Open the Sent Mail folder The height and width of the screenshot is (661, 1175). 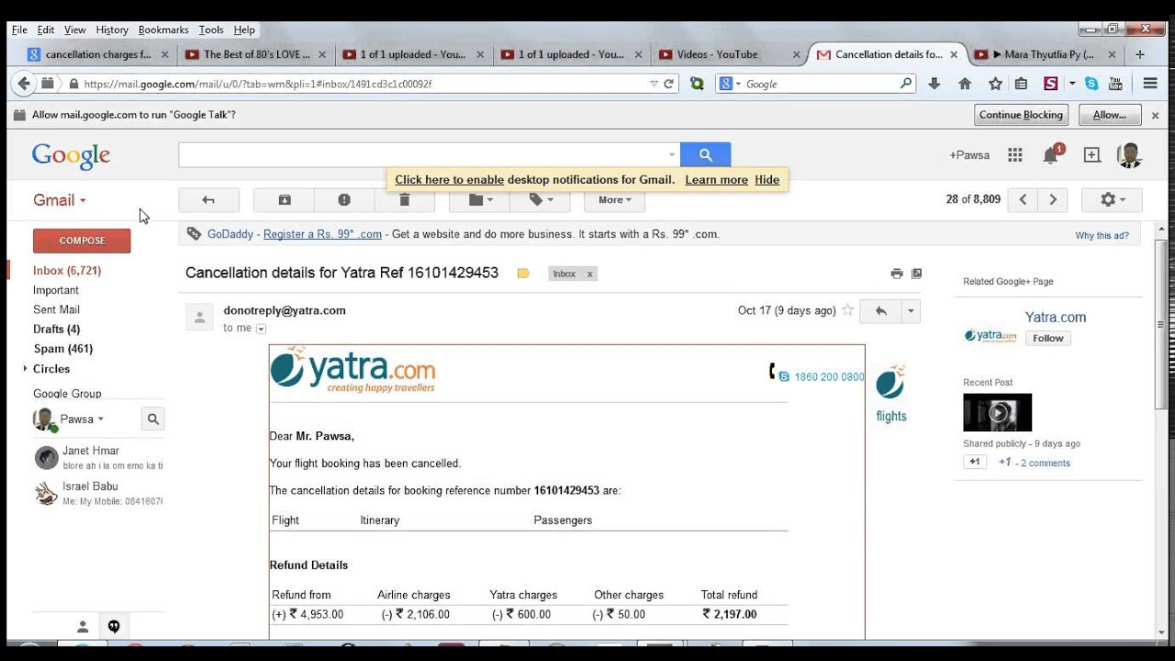point(57,309)
